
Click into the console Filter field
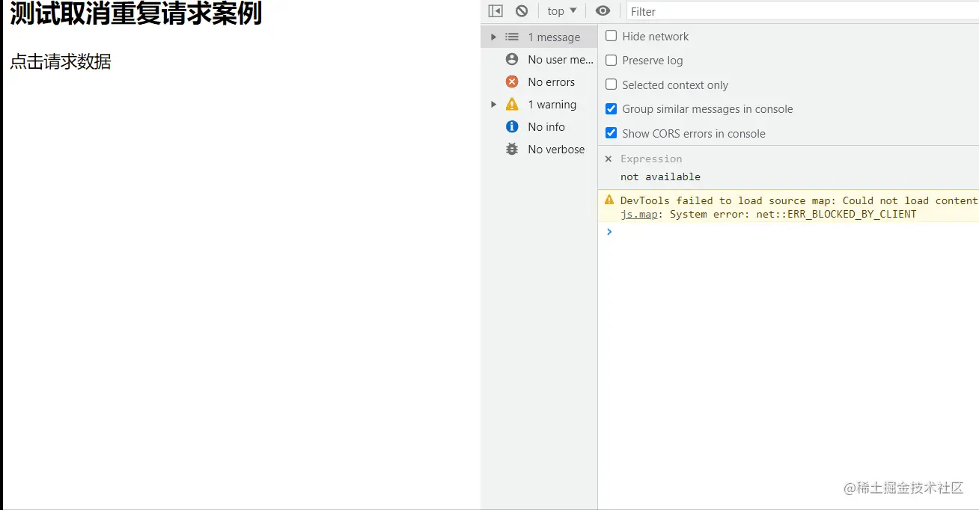[802, 11]
